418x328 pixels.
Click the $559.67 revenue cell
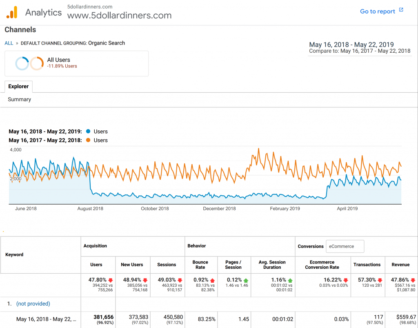pos(406,319)
